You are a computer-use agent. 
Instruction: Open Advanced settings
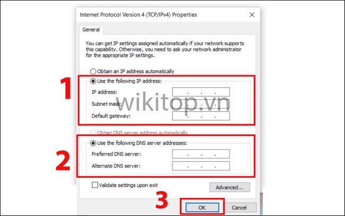pyautogui.click(x=229, y=187)
